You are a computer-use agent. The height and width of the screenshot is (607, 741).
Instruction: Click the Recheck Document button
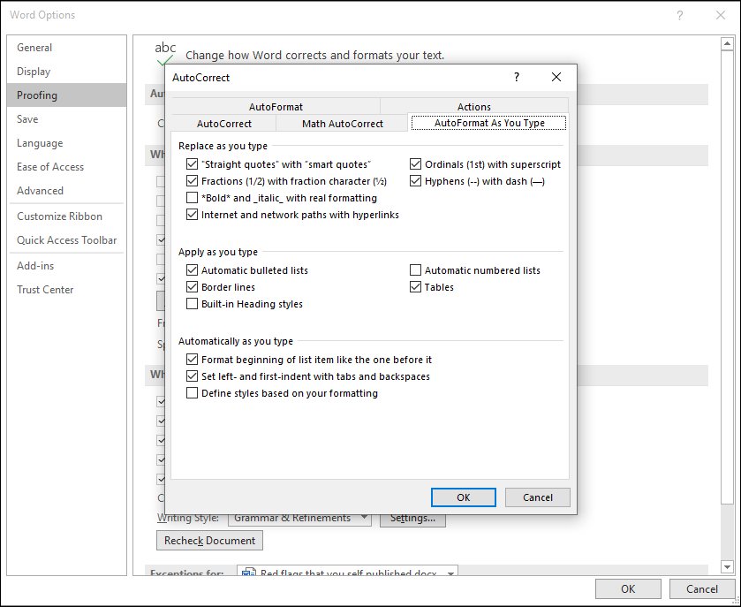pyautogui.click(x=208, y=540)
